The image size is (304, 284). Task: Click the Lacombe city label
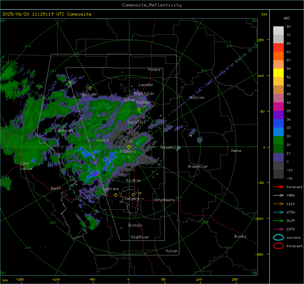[146, 85]
